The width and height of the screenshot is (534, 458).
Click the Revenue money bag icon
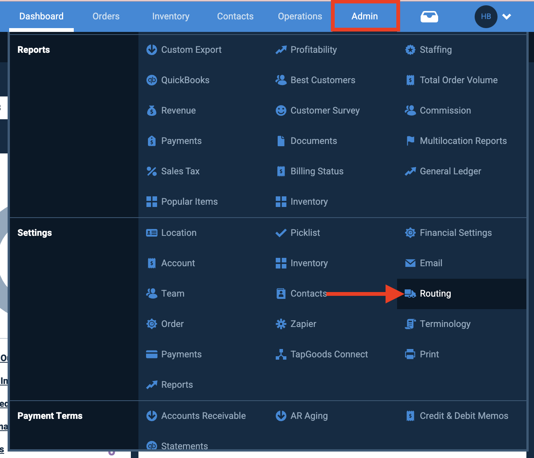pyautogui.click(x=152, y=111)
